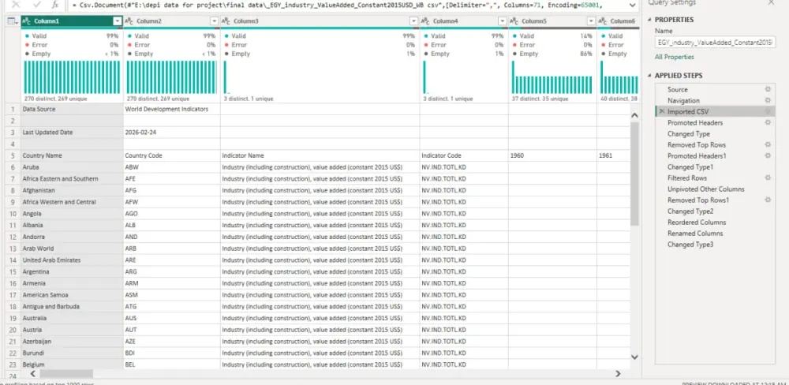Click the 'AFG' country code cell
This screenshot has height=385, width=789.
tap(171, 190)
